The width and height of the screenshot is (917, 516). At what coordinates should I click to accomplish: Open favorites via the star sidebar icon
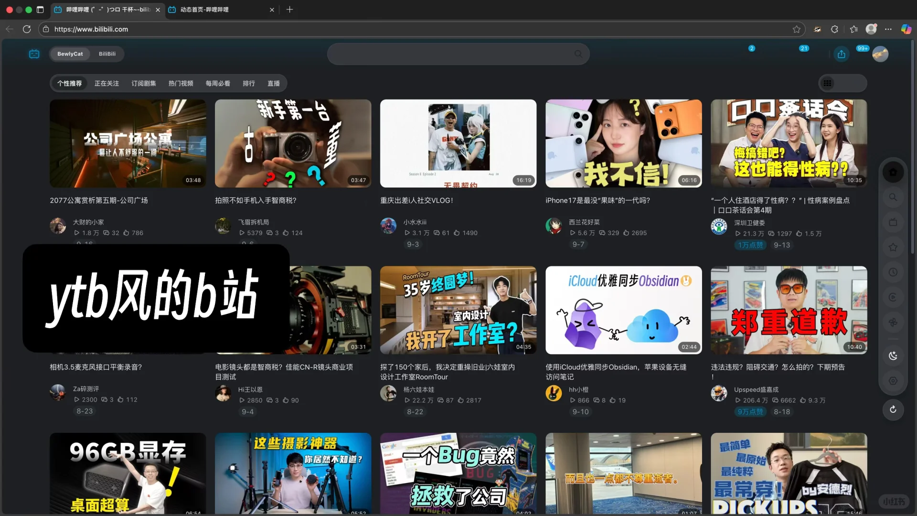pos(893,247)
